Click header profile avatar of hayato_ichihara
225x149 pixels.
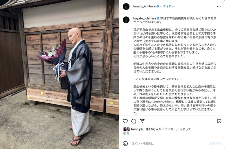[126, 6]
